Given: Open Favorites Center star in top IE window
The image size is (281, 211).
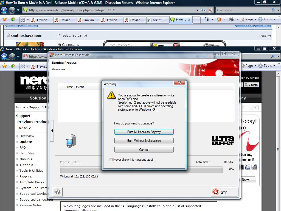Looking at the screenshot, I should coord(4,20).
